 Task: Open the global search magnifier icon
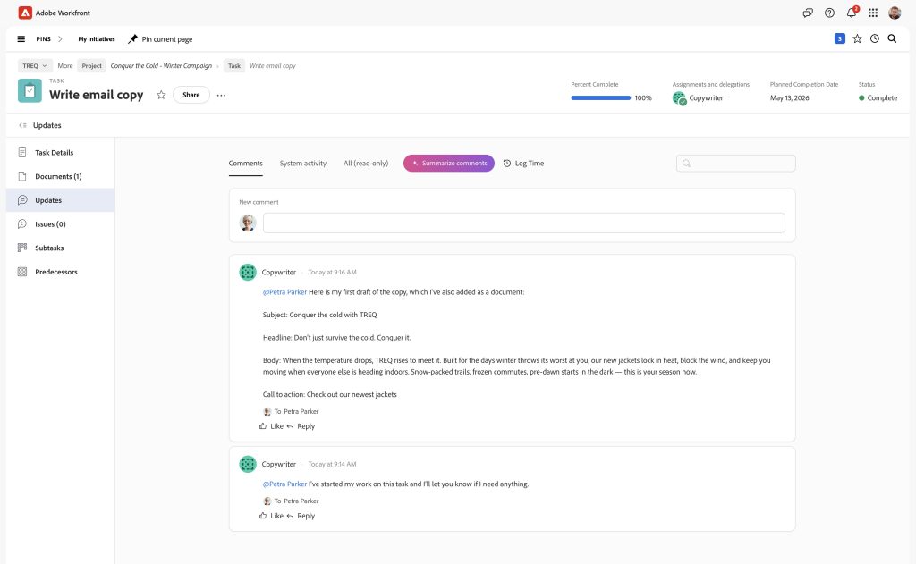coord(892,38)
